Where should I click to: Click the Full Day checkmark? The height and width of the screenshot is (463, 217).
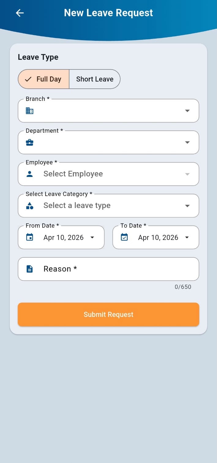coord(28,79)
